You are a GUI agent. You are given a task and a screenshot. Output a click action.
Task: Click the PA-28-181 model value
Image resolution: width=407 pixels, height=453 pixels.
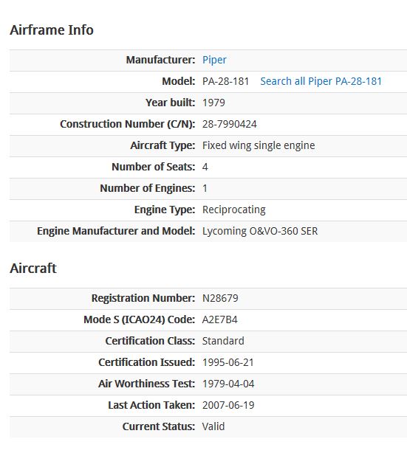[225, 81]
